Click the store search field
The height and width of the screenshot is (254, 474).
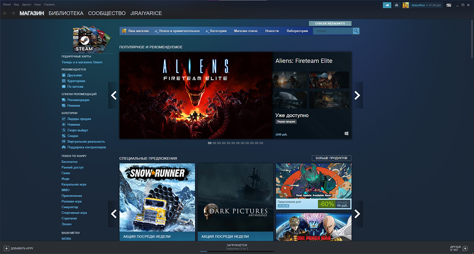tap(333, 31)
